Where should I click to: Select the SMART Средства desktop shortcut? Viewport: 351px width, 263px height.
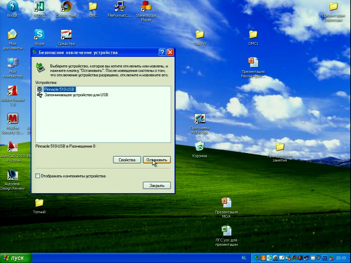tap(66, 38)
